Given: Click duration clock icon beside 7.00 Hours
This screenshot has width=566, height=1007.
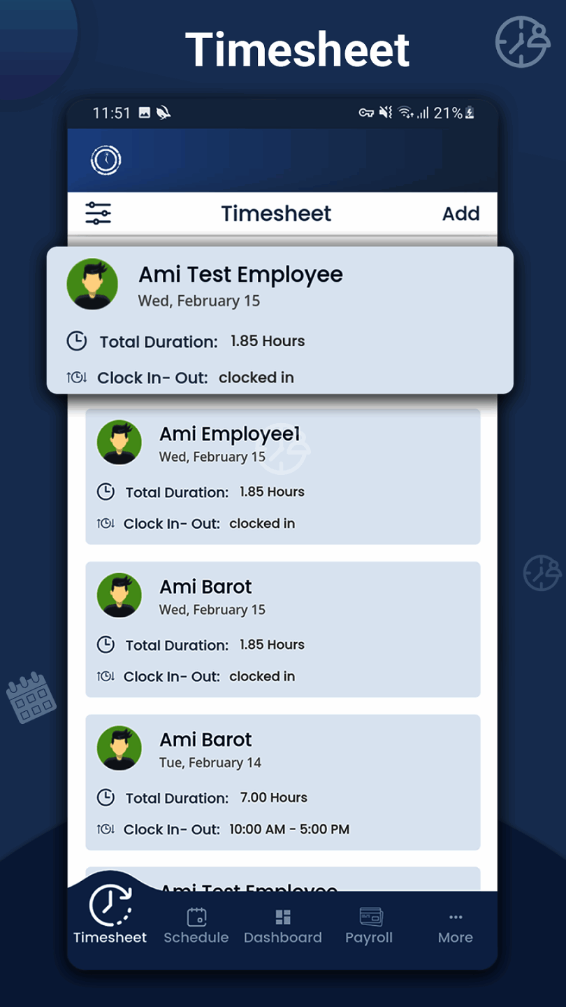Looking at the screenshot, I should [x=106, y=797].
